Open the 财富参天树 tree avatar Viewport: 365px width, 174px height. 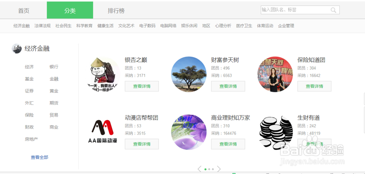coord(189,75)
